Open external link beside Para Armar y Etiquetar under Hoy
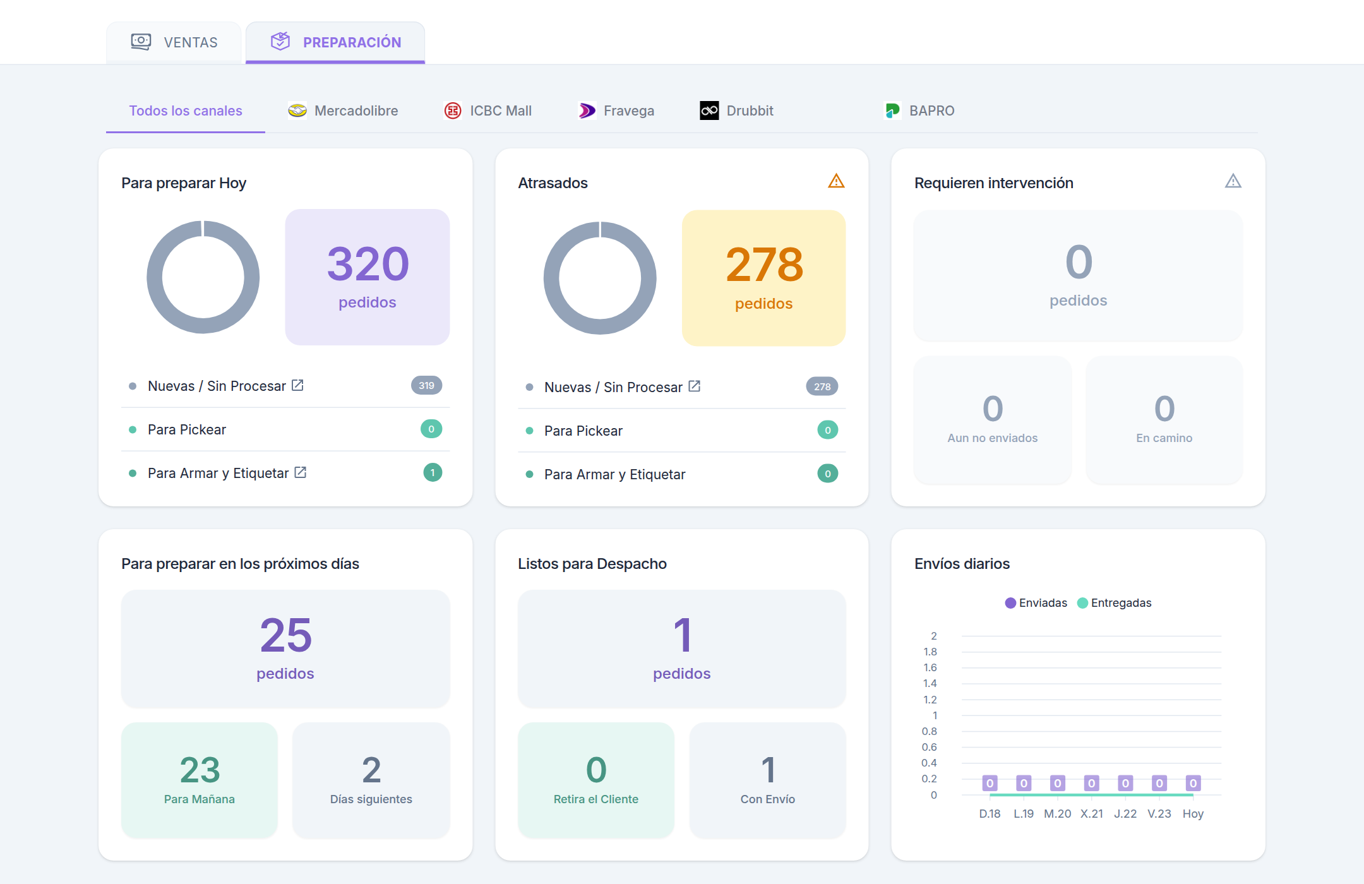 (301, 472)
